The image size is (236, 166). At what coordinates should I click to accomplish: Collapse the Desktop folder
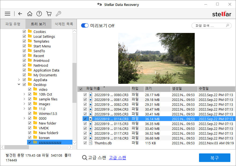pos(19,85)
